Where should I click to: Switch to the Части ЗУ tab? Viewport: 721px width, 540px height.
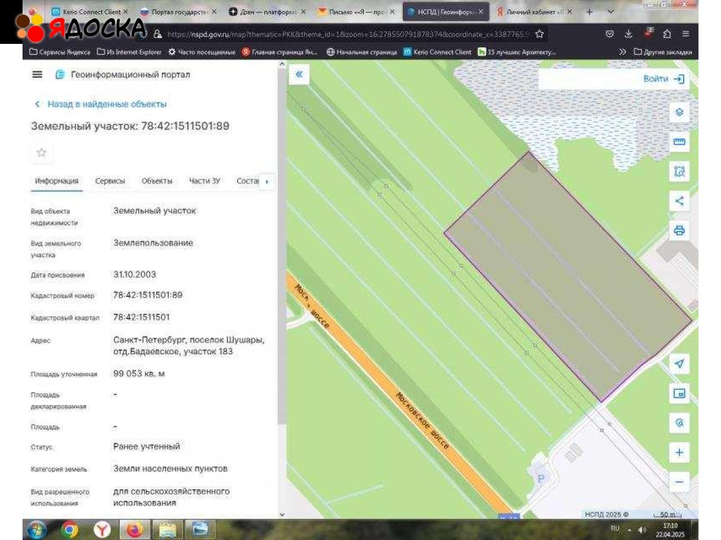204,181
